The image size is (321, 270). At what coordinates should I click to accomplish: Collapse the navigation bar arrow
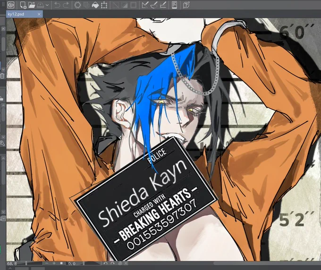(x=126, y=263)
